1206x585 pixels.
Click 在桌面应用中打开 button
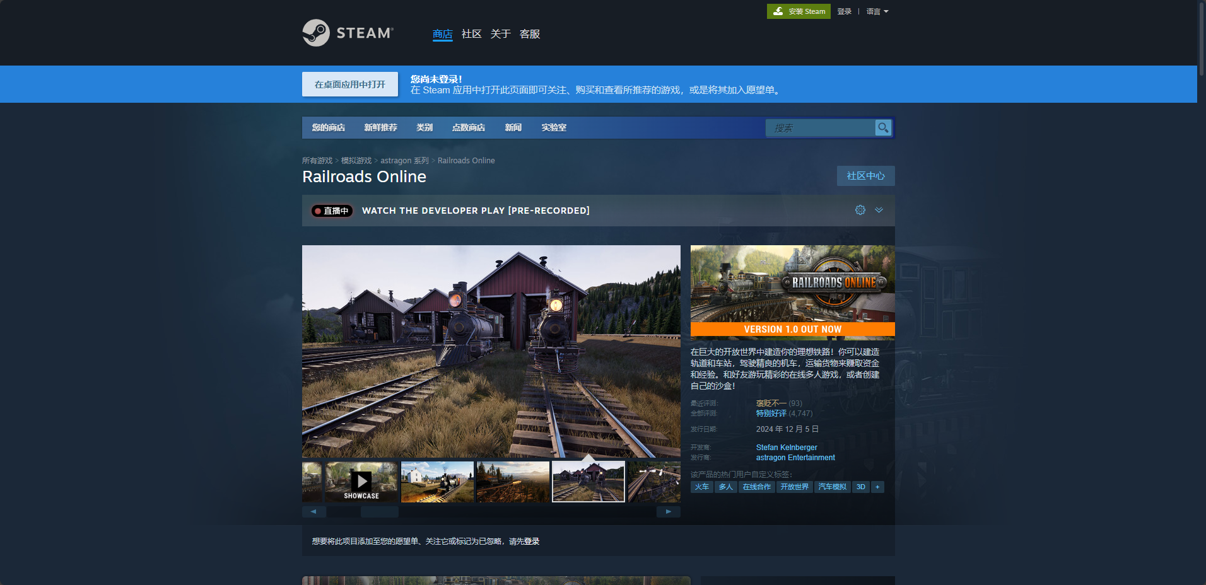point(350,84)
